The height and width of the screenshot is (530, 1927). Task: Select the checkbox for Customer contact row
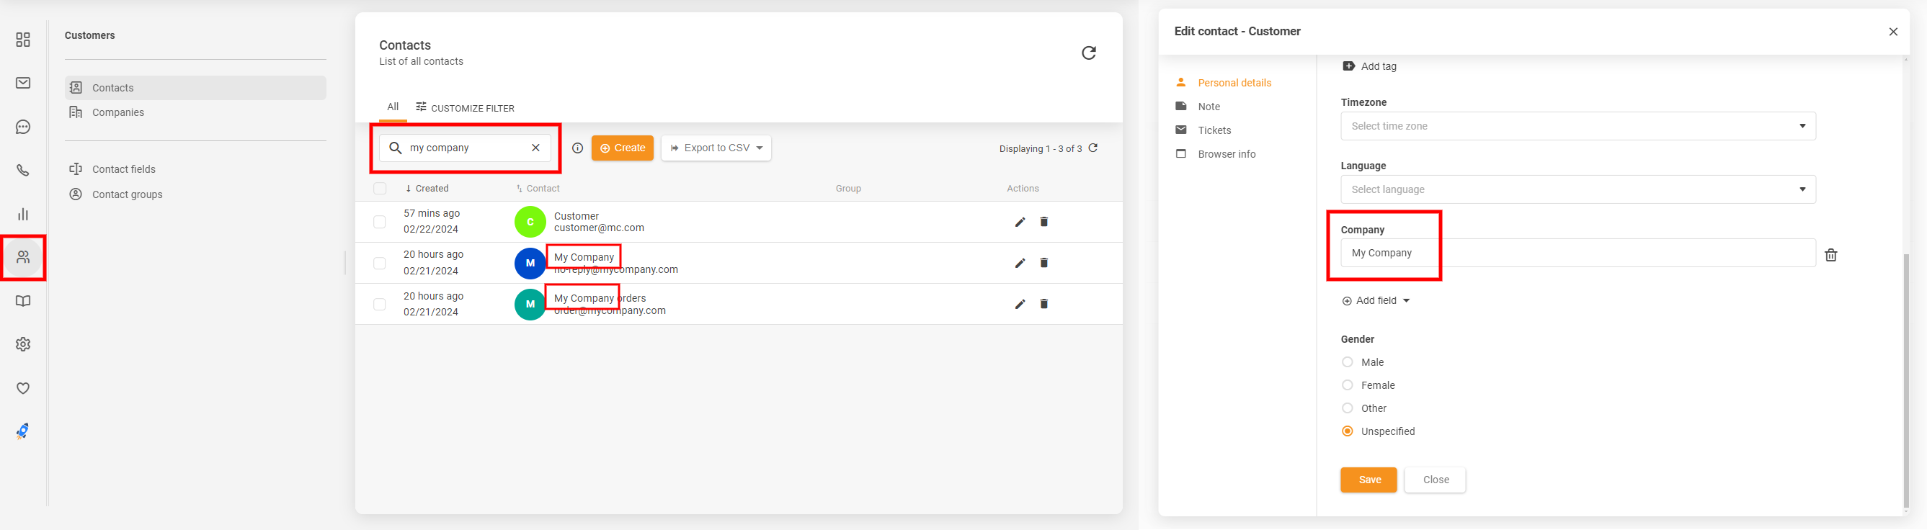click(x=380, y=222)
